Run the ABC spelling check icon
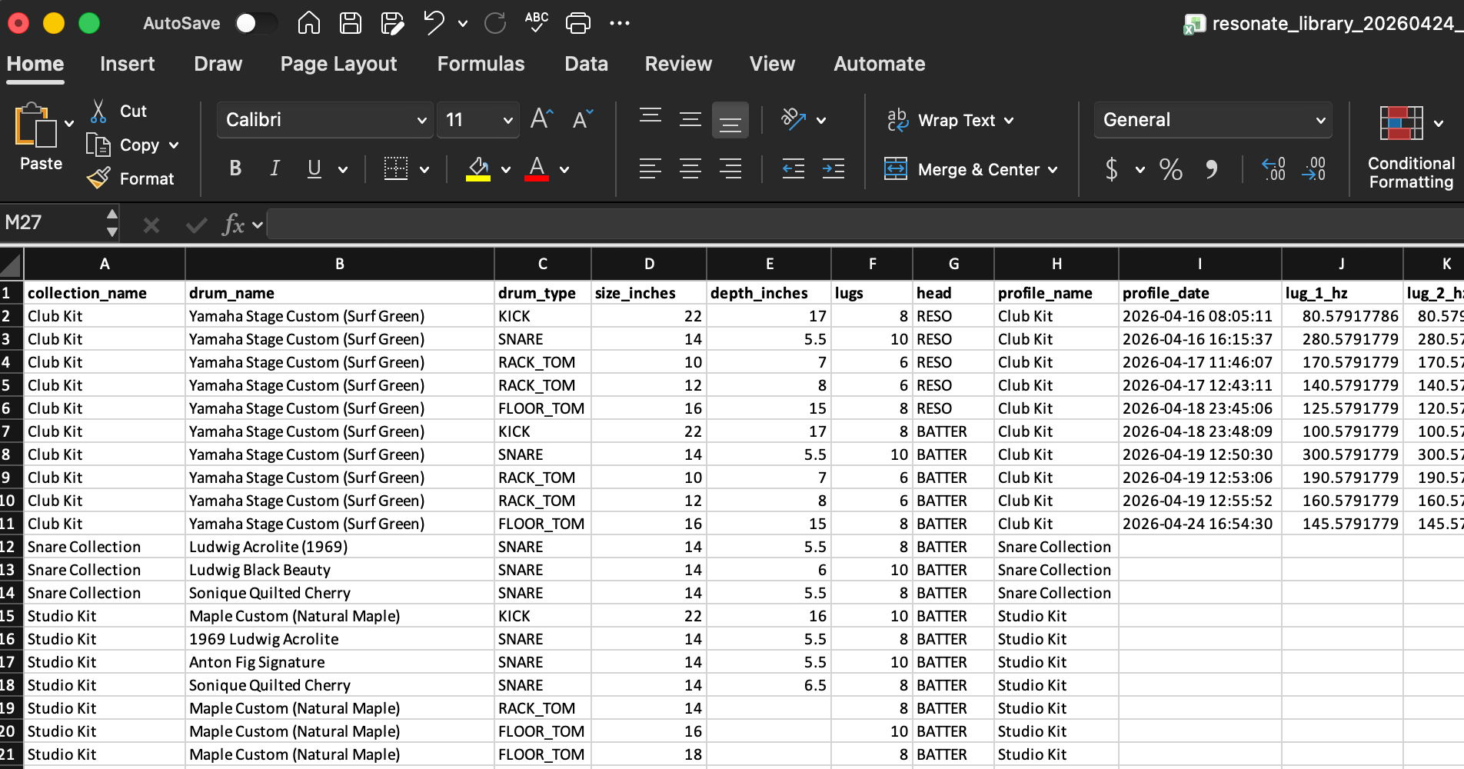Viewport: 1464px width, 769px height. point(536,22)
